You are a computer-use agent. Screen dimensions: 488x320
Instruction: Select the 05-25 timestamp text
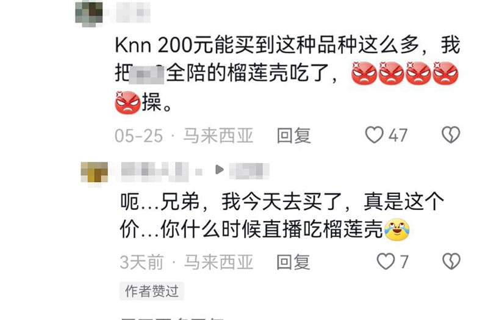[x=139, y=136]
